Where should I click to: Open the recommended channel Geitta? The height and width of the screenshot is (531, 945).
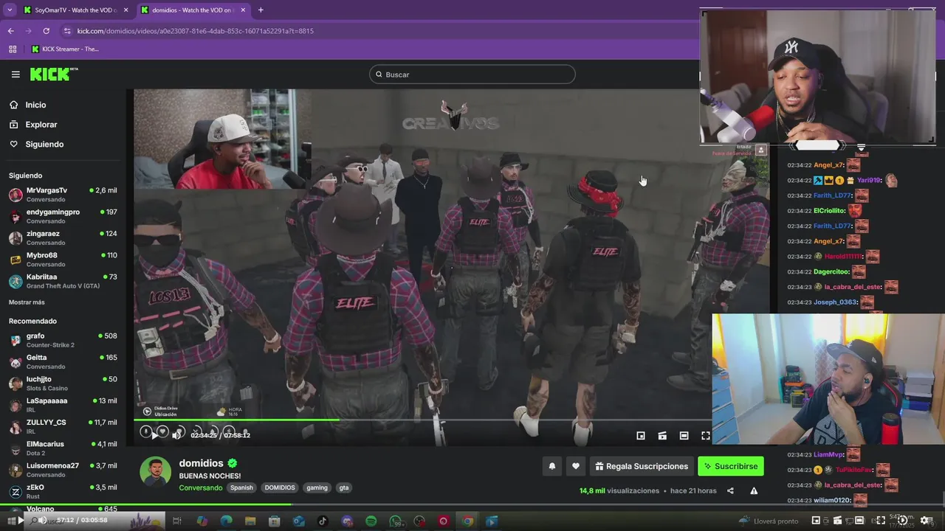point(63,361)
